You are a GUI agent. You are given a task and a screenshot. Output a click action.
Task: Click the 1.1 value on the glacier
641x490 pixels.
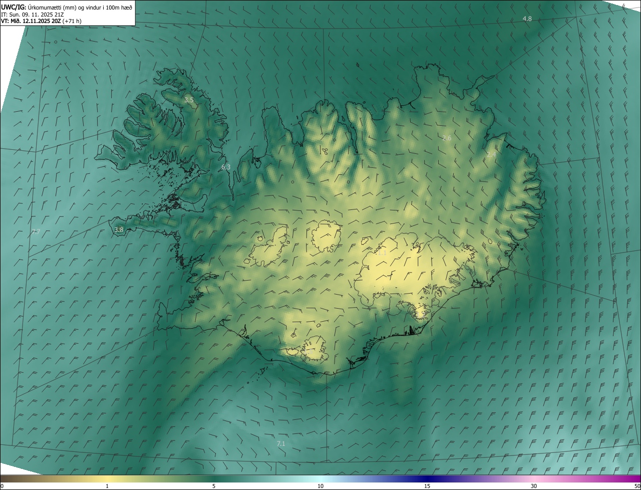pos(382,253)
